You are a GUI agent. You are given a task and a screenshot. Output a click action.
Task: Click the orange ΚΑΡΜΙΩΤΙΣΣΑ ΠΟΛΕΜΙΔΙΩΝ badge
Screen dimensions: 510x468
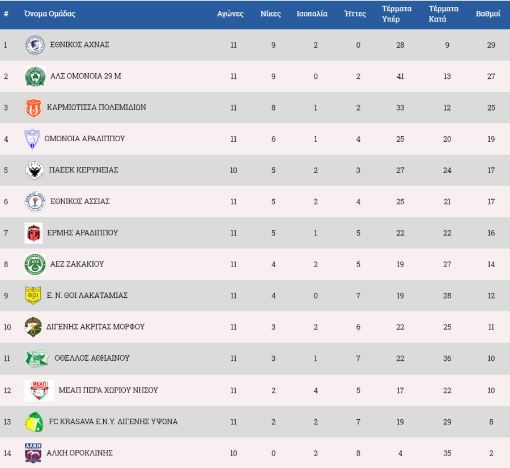[33, 108]
